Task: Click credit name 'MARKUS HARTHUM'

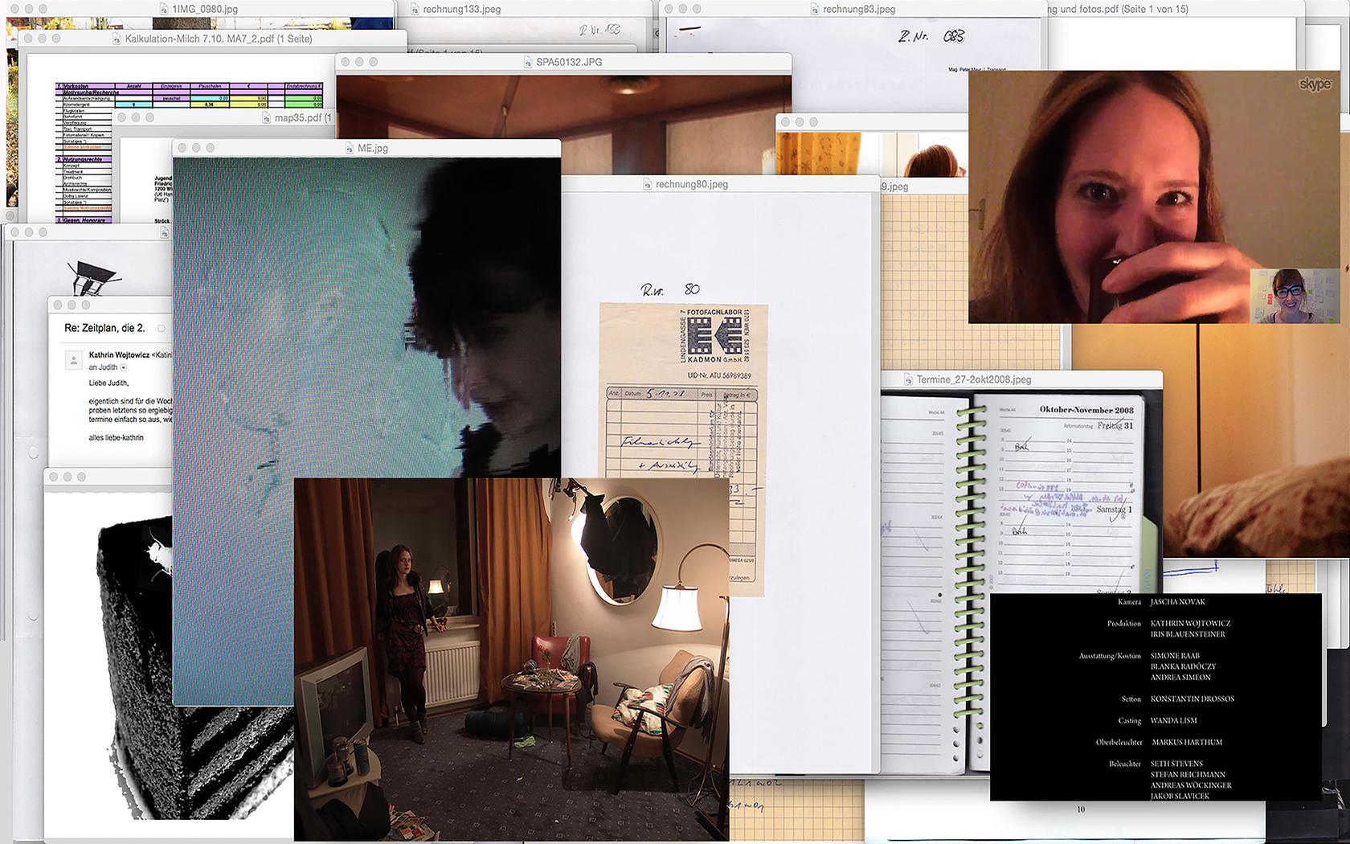Action: coord(1187,743)
